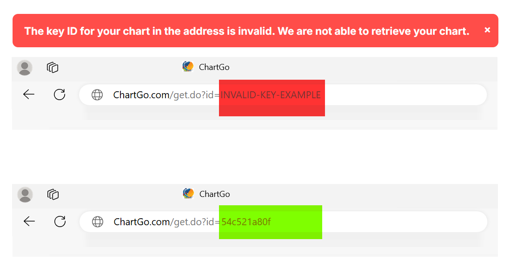Go back in the bottom browser window
The image size is (517, 272).
tap(29, 221)
